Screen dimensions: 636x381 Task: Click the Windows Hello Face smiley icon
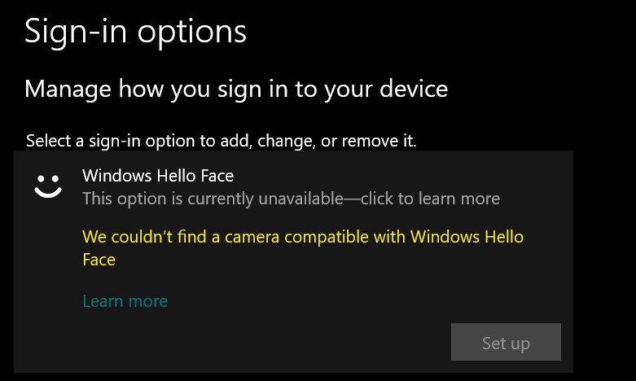pos(48,186)
